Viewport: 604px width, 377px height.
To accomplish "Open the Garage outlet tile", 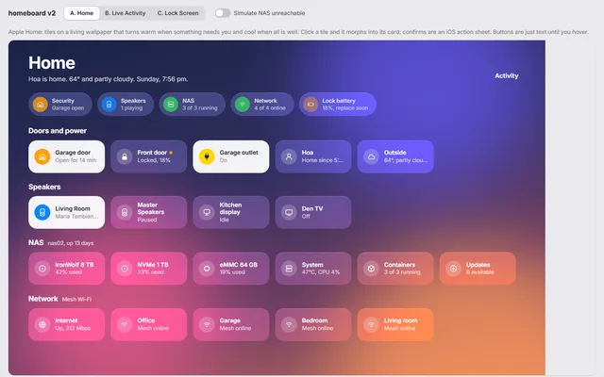I will 231,156.
